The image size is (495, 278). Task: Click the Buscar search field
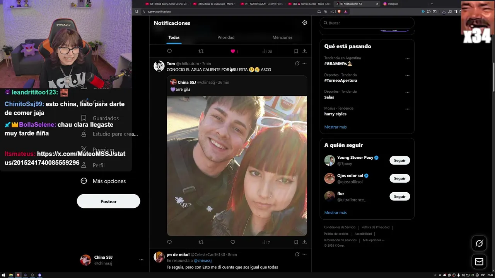(x=367, y=23)
